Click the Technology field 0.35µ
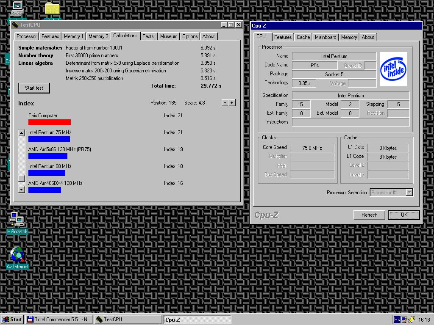Screen dimensions: 434x325 click(304, 83)
